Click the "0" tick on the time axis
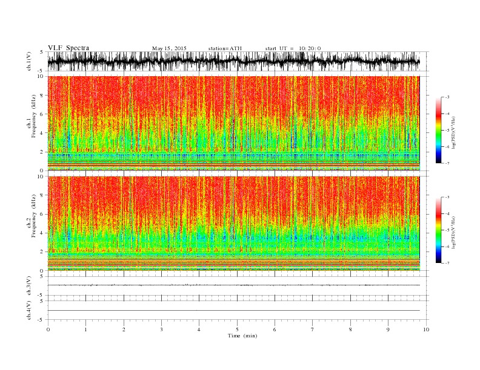Viewport: 480px width, 370px height. (x=48, y=329)
